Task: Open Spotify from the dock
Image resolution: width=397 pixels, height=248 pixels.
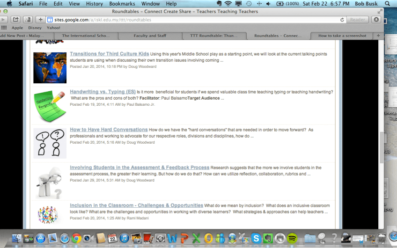Action: pos(292,239)
